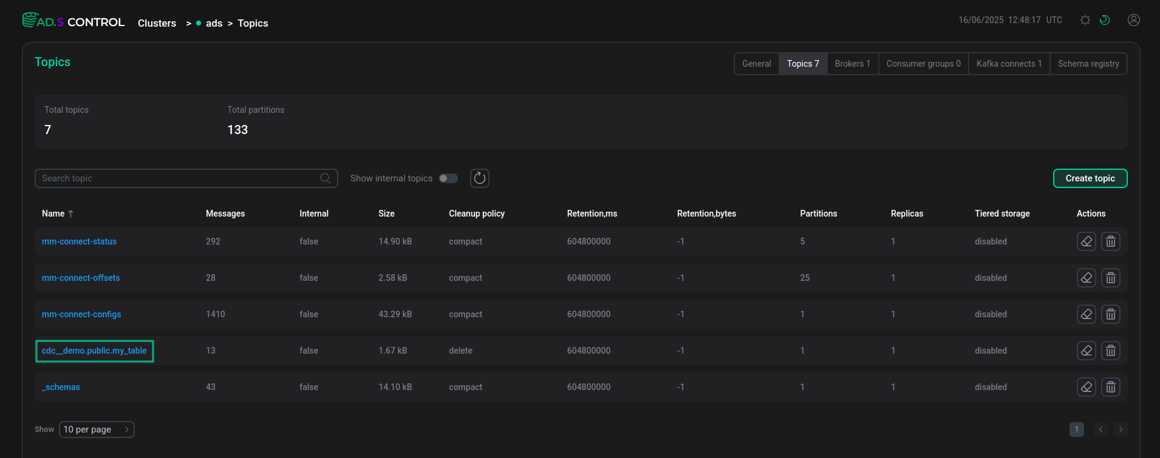Switch to light theme sun icon
This screenshot has width=1160, height=458.
1085,20
